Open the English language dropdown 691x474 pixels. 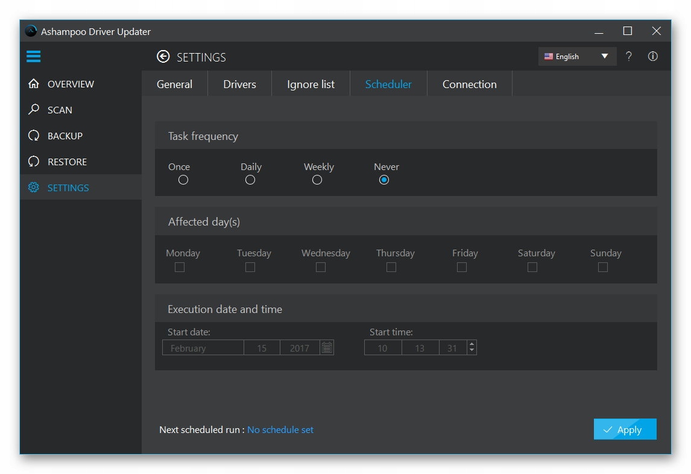point(577,57)
